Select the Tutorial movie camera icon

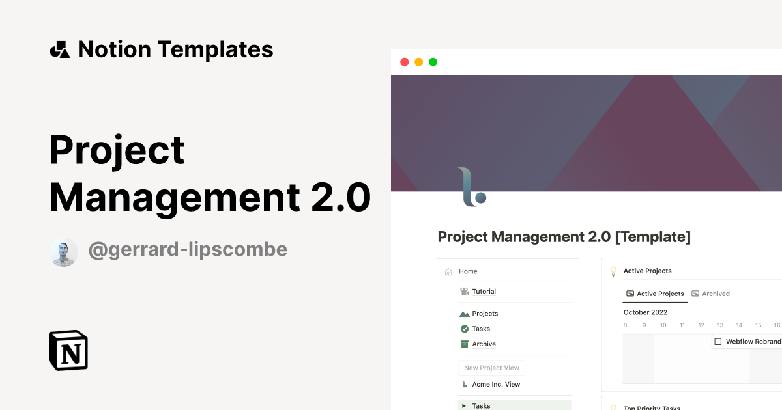point(464,291)
